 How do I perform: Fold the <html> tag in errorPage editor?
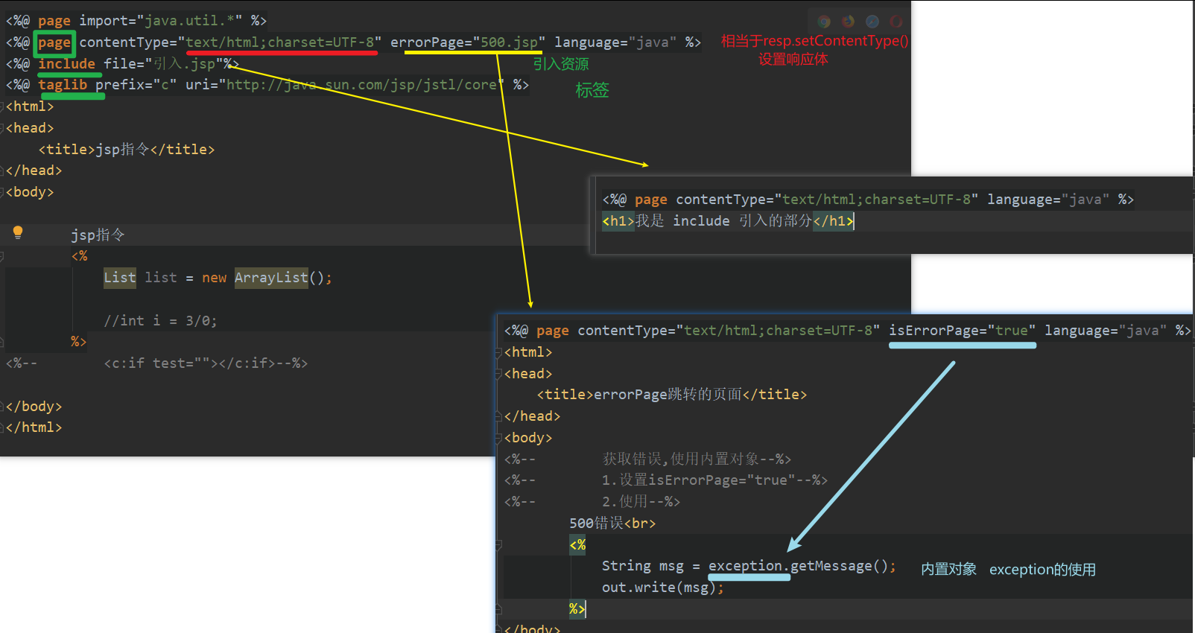(498, 352)
